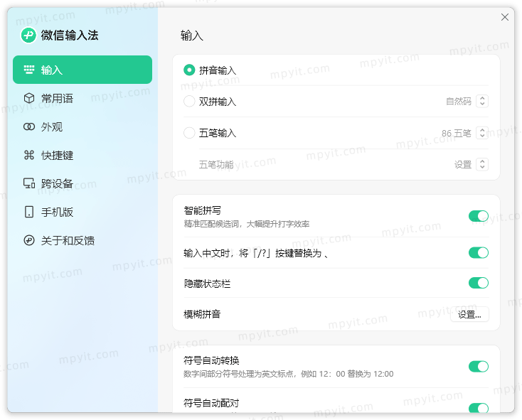Click the phone icon beside 手机版
The width and height of the screenshot is (522, 420).
29,212
